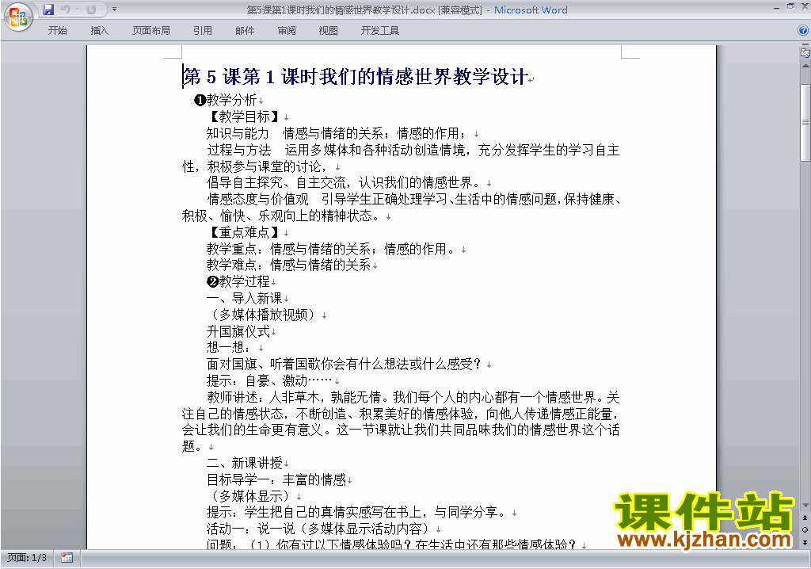Click the line starting with 面对国旗、听着国歌

(345, 364)
